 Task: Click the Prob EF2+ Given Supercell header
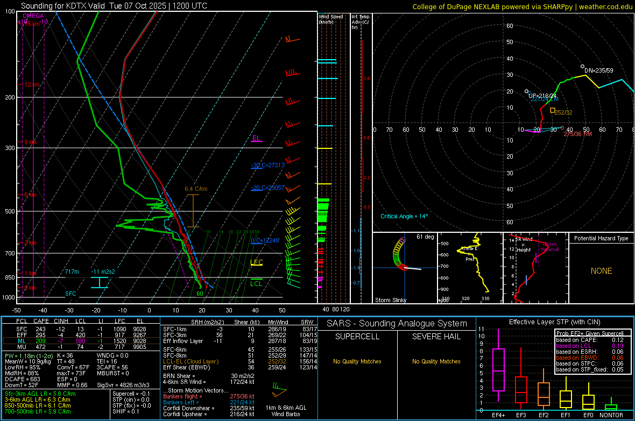point(590,333)
